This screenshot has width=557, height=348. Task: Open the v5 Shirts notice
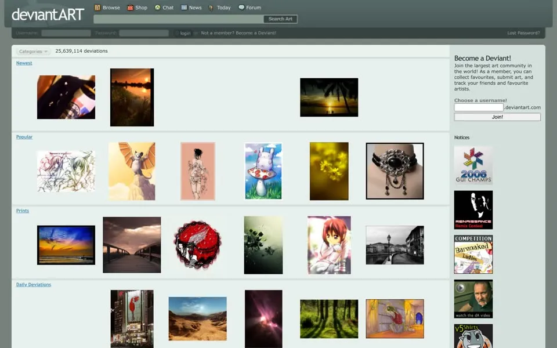pyautogui.click(x=473, y=336)
